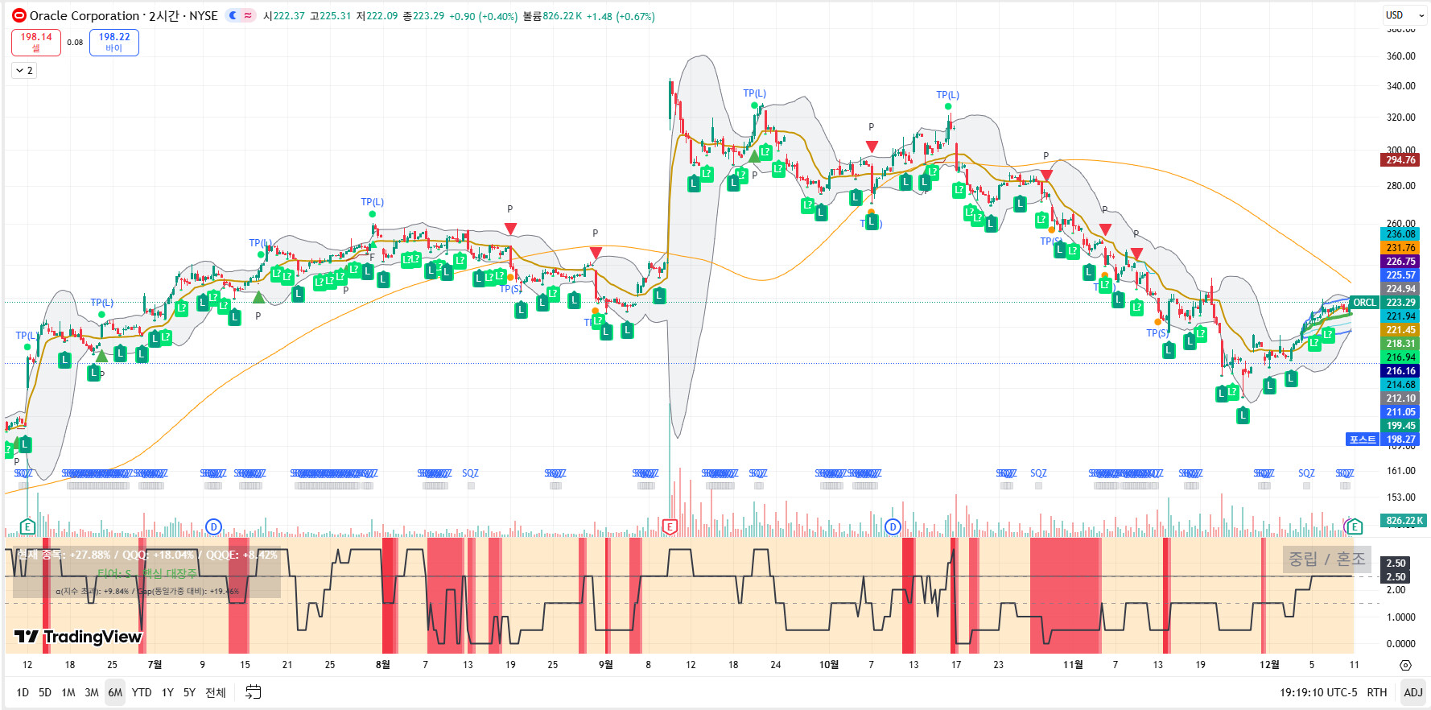Click the 고 225.31 high price value
This screenshot has width=1431, height=710.
330,16
